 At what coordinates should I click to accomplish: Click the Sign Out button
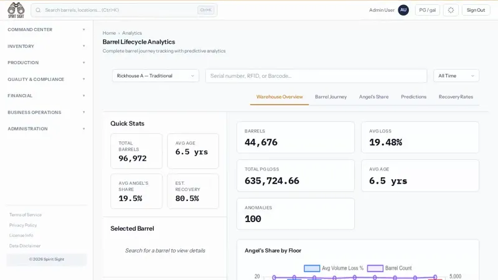point(476,10)
